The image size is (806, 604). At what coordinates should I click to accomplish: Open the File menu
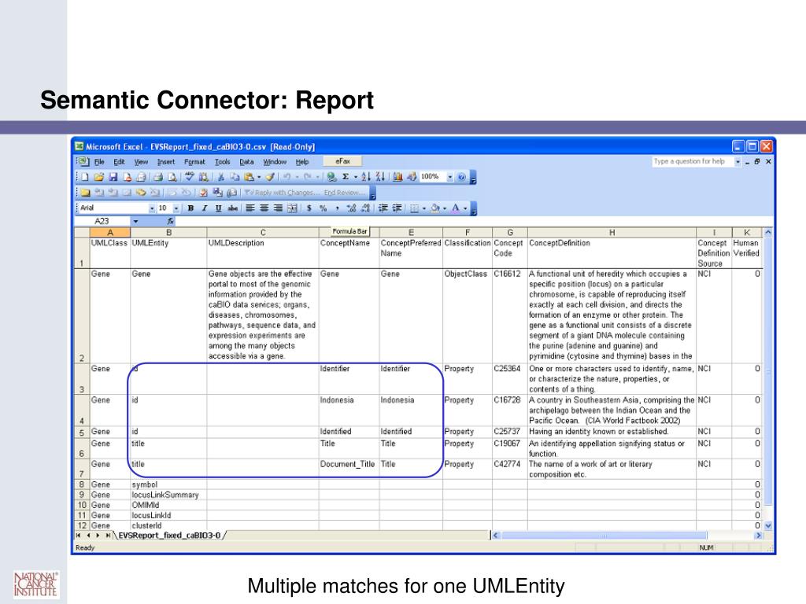99,162
